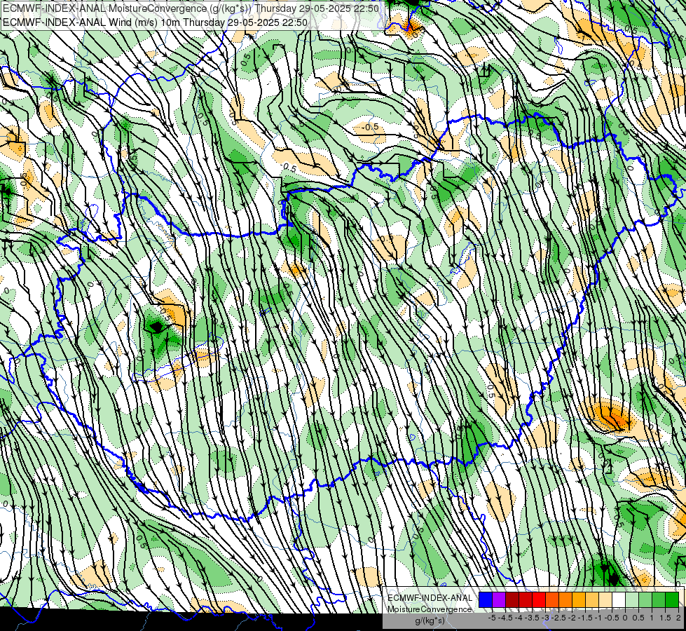Click the legend label MoistureConvergence
The width and height of the screenshot is (686, 631).
click(x=430, y=609)
